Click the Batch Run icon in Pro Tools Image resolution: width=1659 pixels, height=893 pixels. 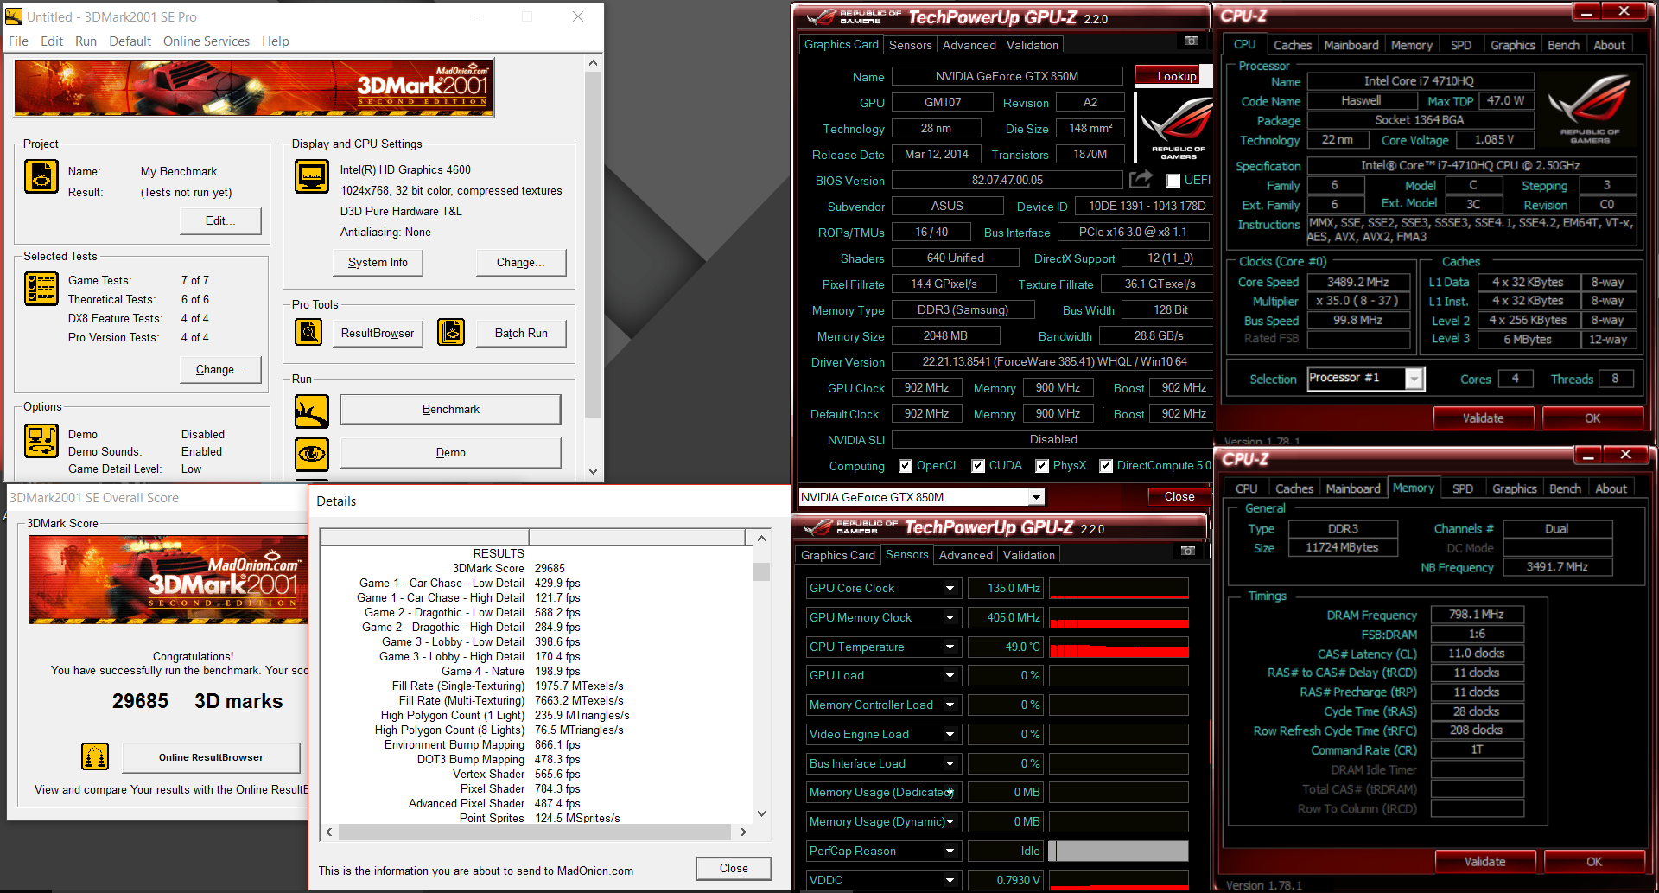pyautogui.click(x=451, y=332)
